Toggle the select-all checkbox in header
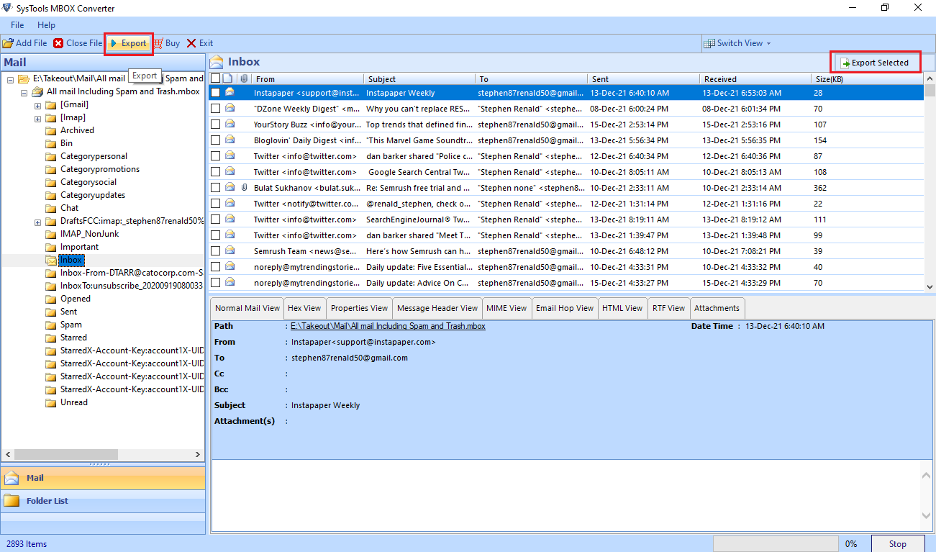Image resolution: width=936 pixels, height=552 pixels. (215, 78)
